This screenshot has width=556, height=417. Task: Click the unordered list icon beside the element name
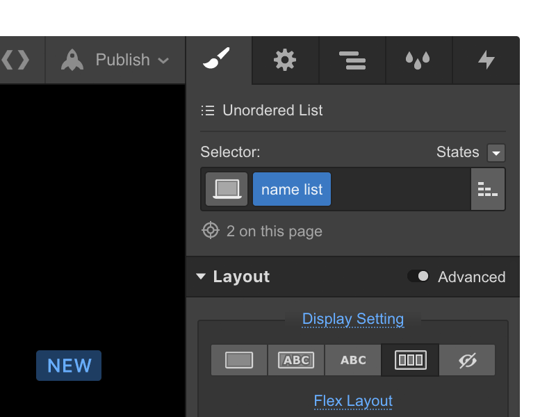click(207, 110)
